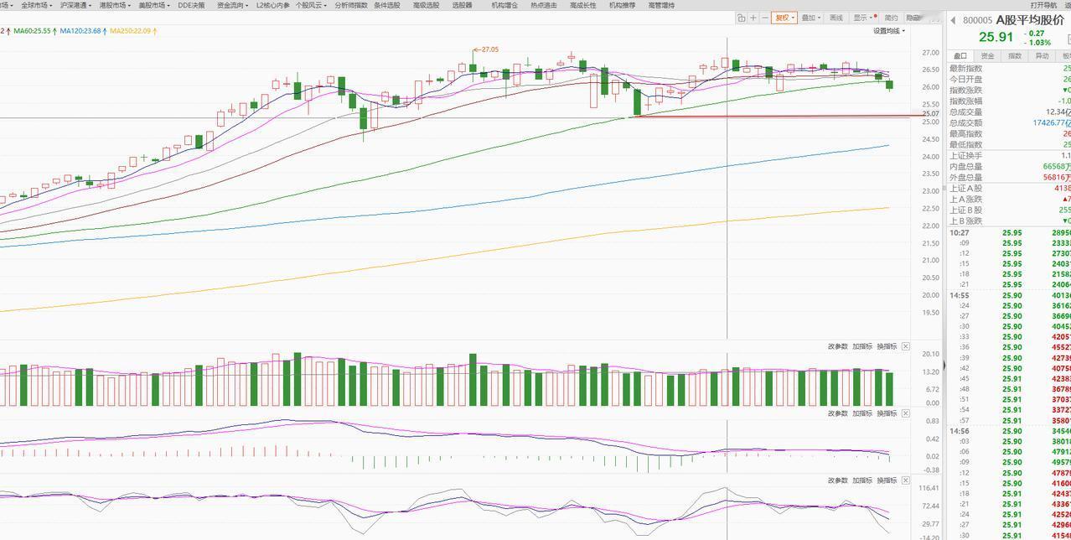Switch to 资金 tab
This screenshot has height=540, width=1071.
click(x=987, y=55)
